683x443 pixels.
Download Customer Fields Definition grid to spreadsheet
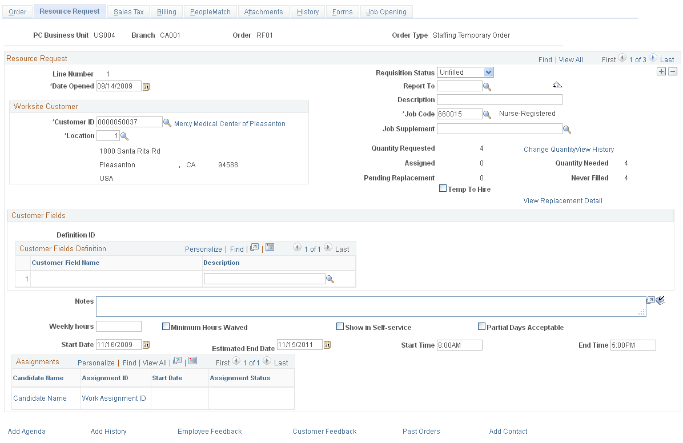270,247
